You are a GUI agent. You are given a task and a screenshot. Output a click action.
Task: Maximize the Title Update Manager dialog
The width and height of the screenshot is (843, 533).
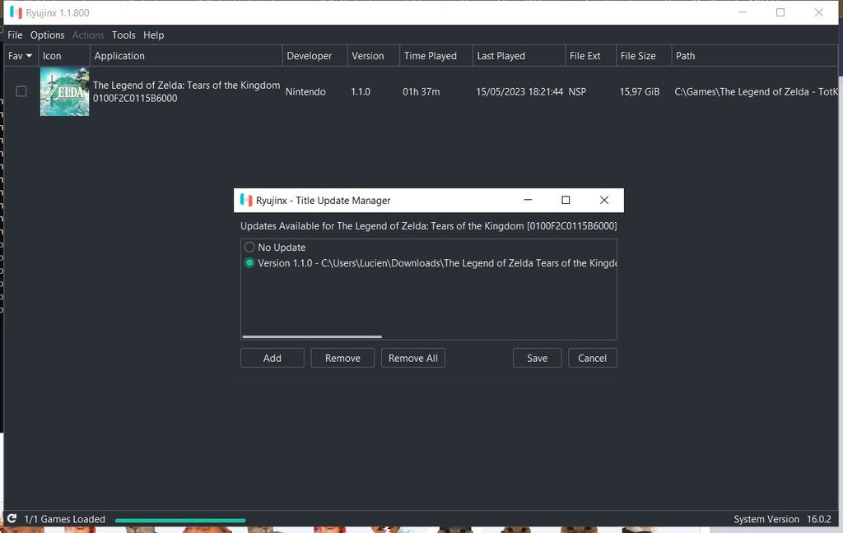tap(566, 201)
